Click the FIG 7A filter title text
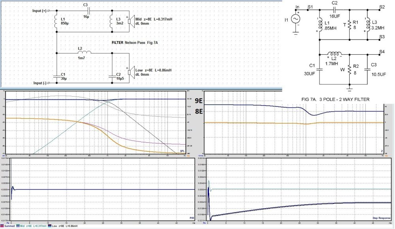The width and height of the screenshot is (395, 229). (335, 100)
